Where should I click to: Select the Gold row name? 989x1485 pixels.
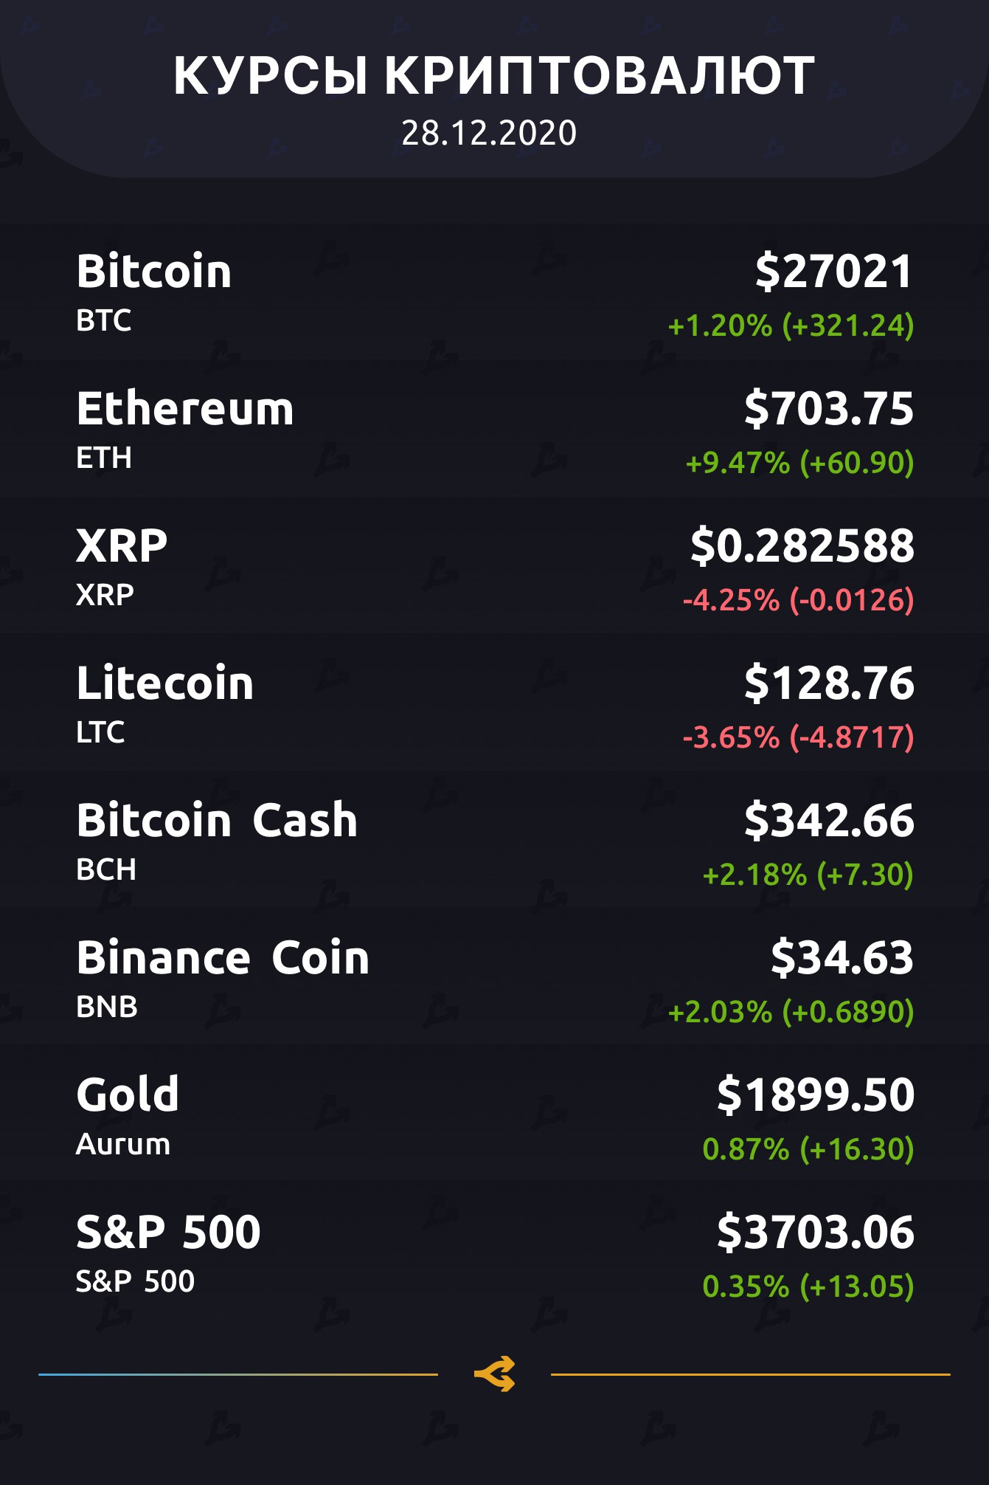click(x=128, y=1094)
